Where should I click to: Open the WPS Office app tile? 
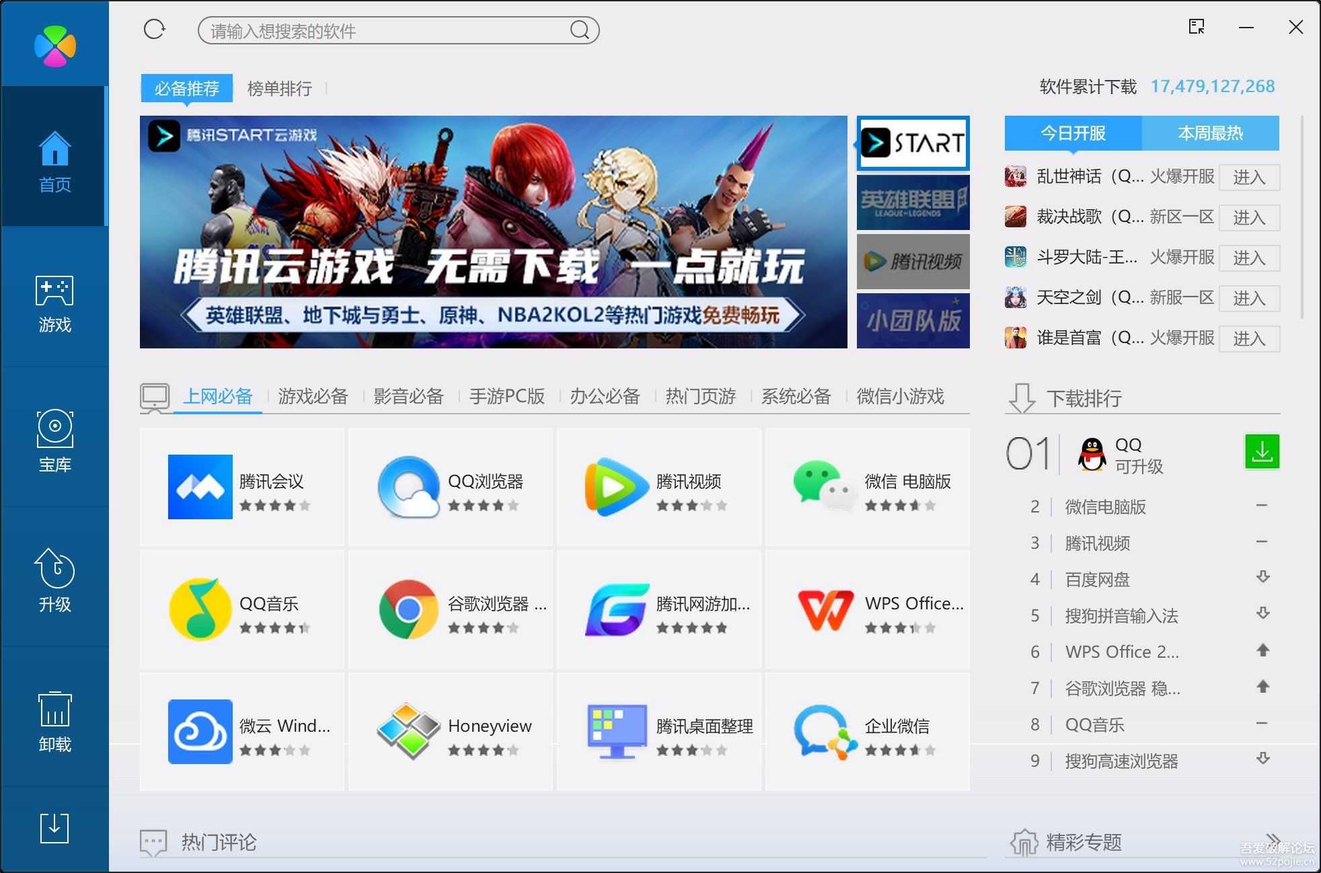868,610
